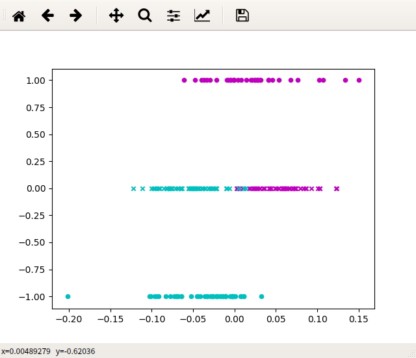Click the y-axis tick label 0.75
416x358 pixels.
click(36, 108)
